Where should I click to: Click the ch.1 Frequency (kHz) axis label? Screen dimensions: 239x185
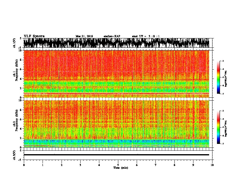click(x=16, y=70)
